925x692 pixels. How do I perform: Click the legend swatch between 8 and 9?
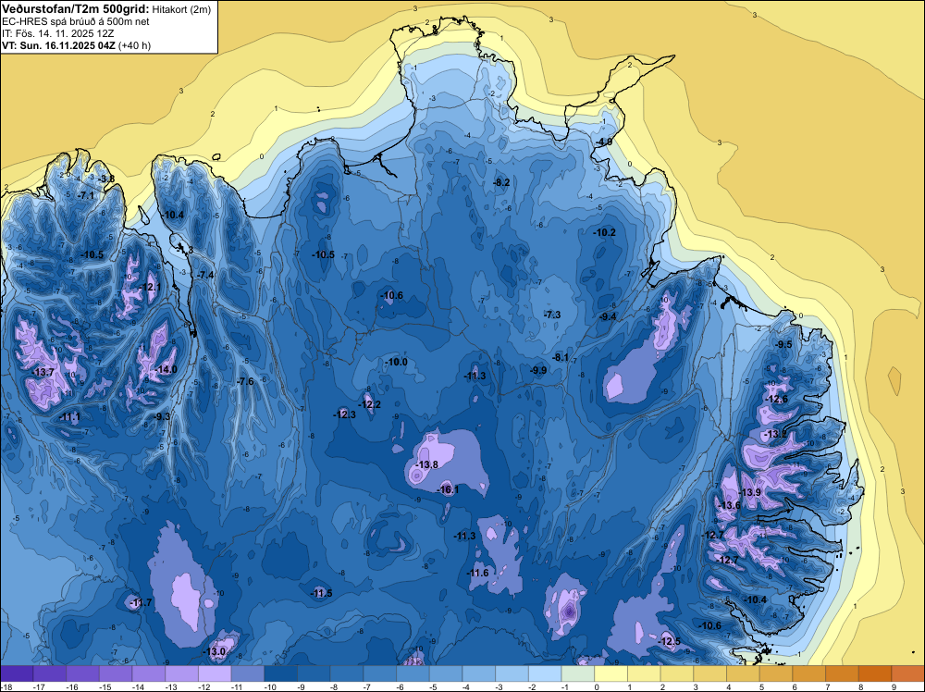tap(875, 673)
